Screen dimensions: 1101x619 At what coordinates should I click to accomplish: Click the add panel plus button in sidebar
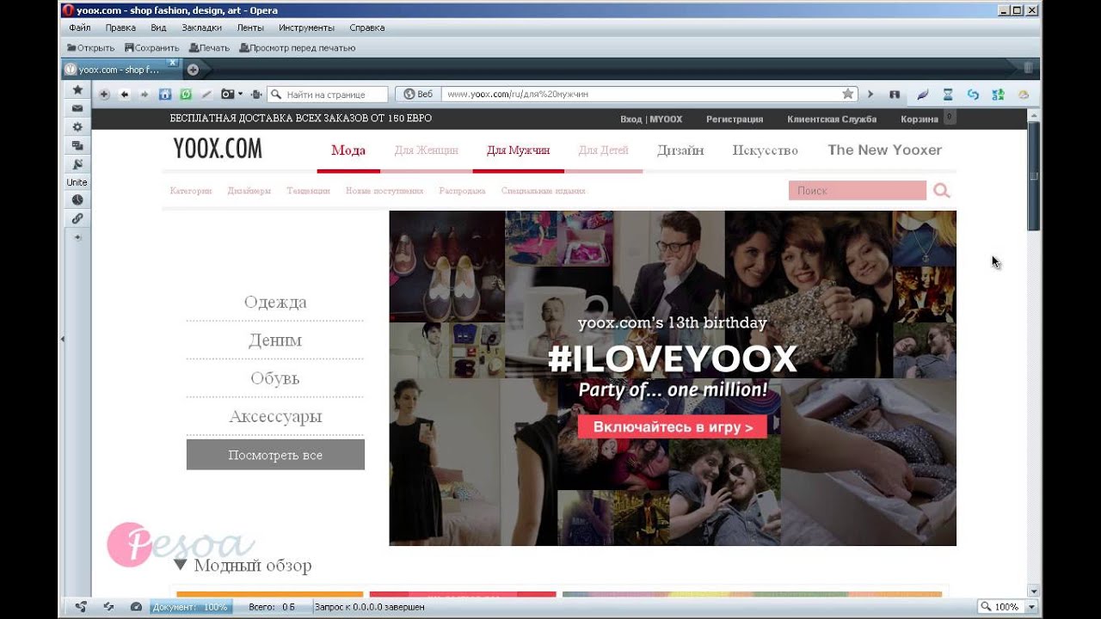pos(77,236)
